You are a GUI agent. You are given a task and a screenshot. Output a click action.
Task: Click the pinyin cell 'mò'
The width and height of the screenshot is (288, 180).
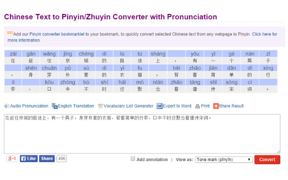click(x=140, y=82)
